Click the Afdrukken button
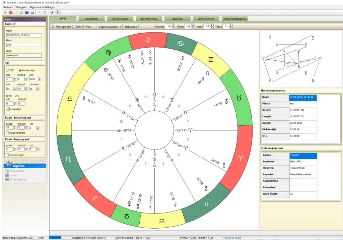 tap(131, 26)
